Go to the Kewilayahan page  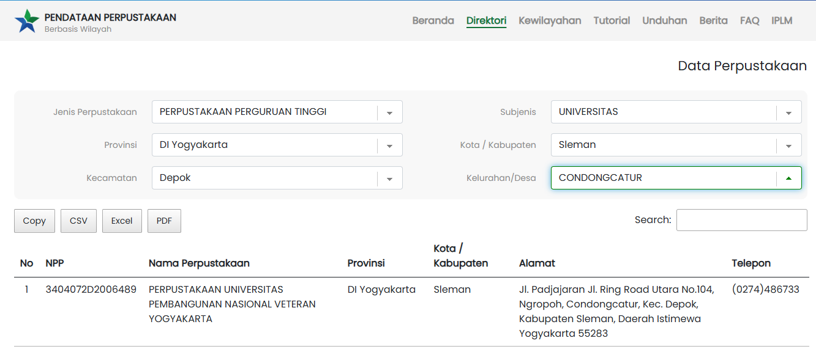pos(550,21)
